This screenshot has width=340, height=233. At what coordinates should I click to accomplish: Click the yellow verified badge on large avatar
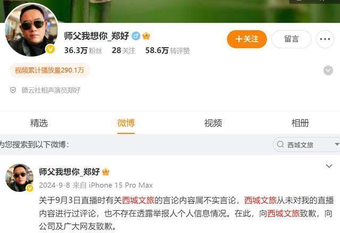pyautogui.click(x=50, y=49)
